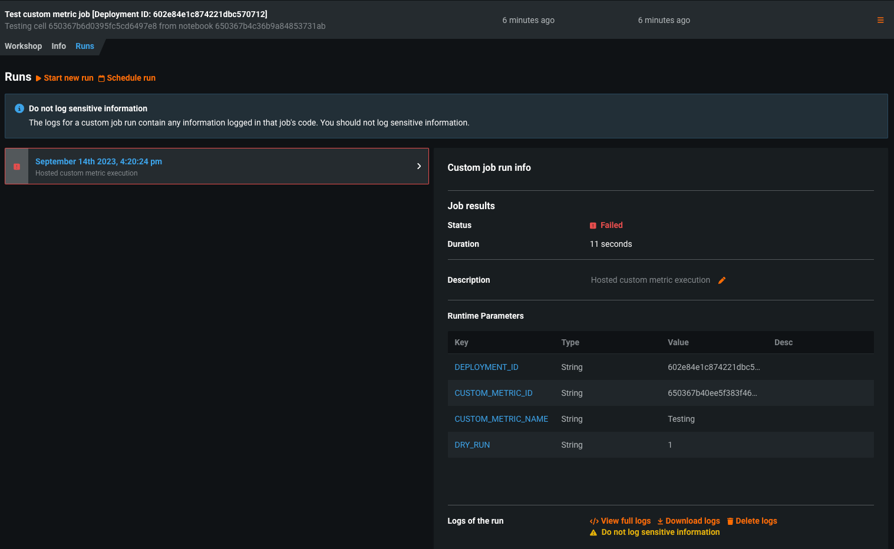Image resolution: width=894 pixels, height=549 pixels.
Task: Click the info icon in the notice banner
Action: [x=19, y=108]
